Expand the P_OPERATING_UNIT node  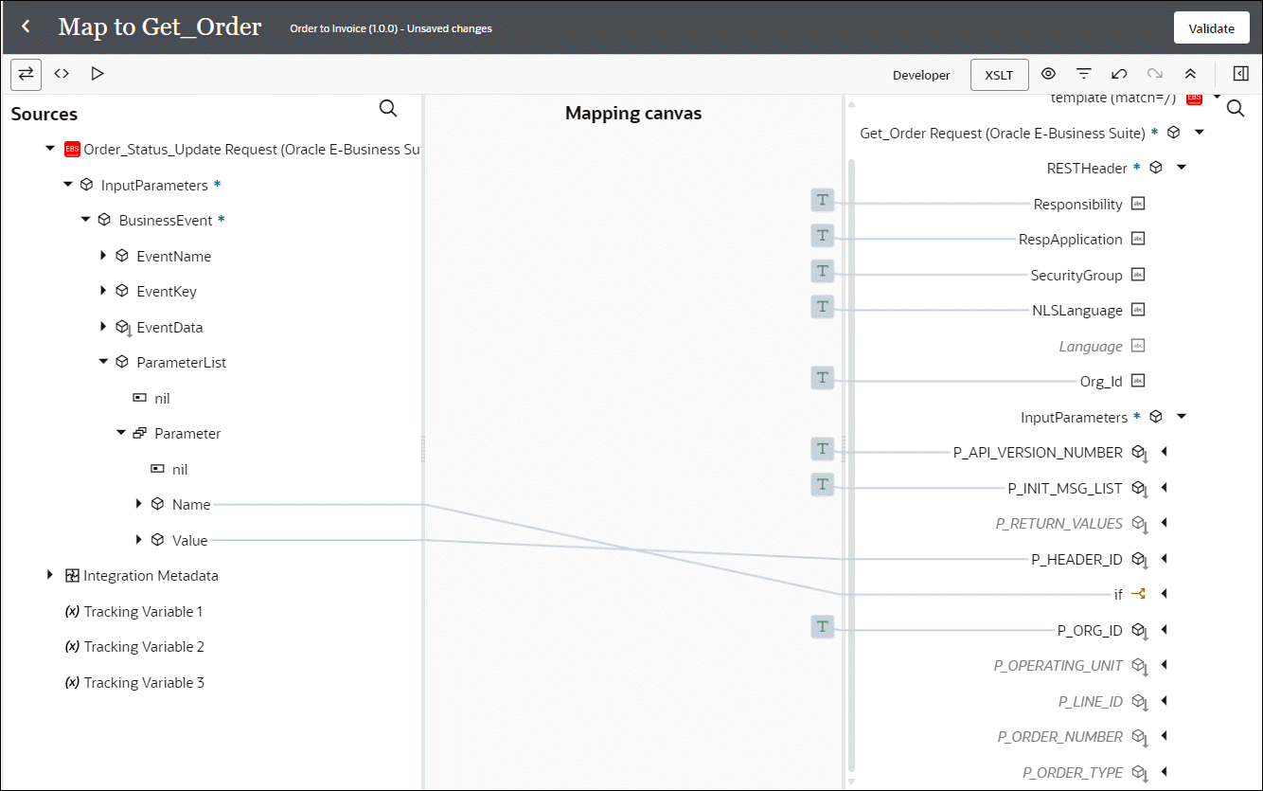[x=1164, y=665]
